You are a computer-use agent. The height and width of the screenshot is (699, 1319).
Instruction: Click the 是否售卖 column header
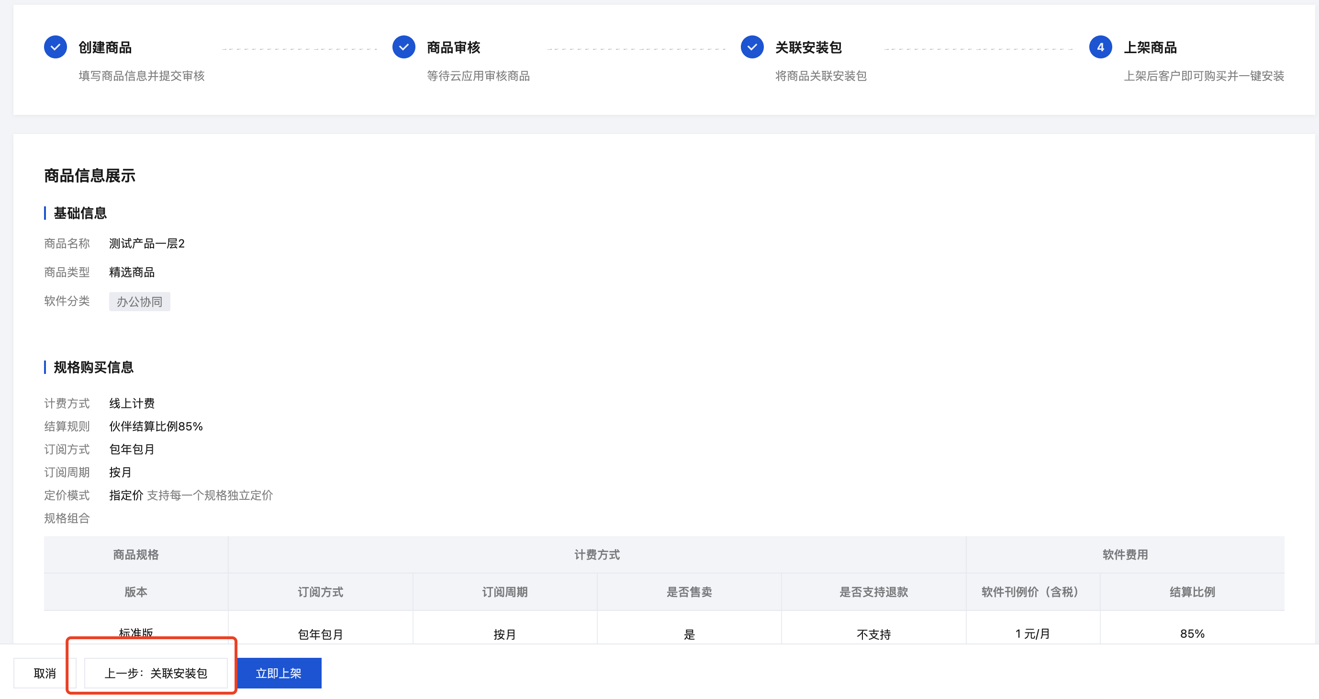point(689,592)
